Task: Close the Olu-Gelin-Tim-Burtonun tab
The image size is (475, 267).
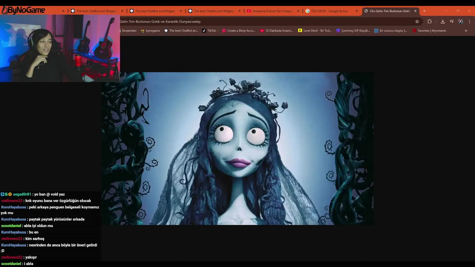Action: point(415,11)
